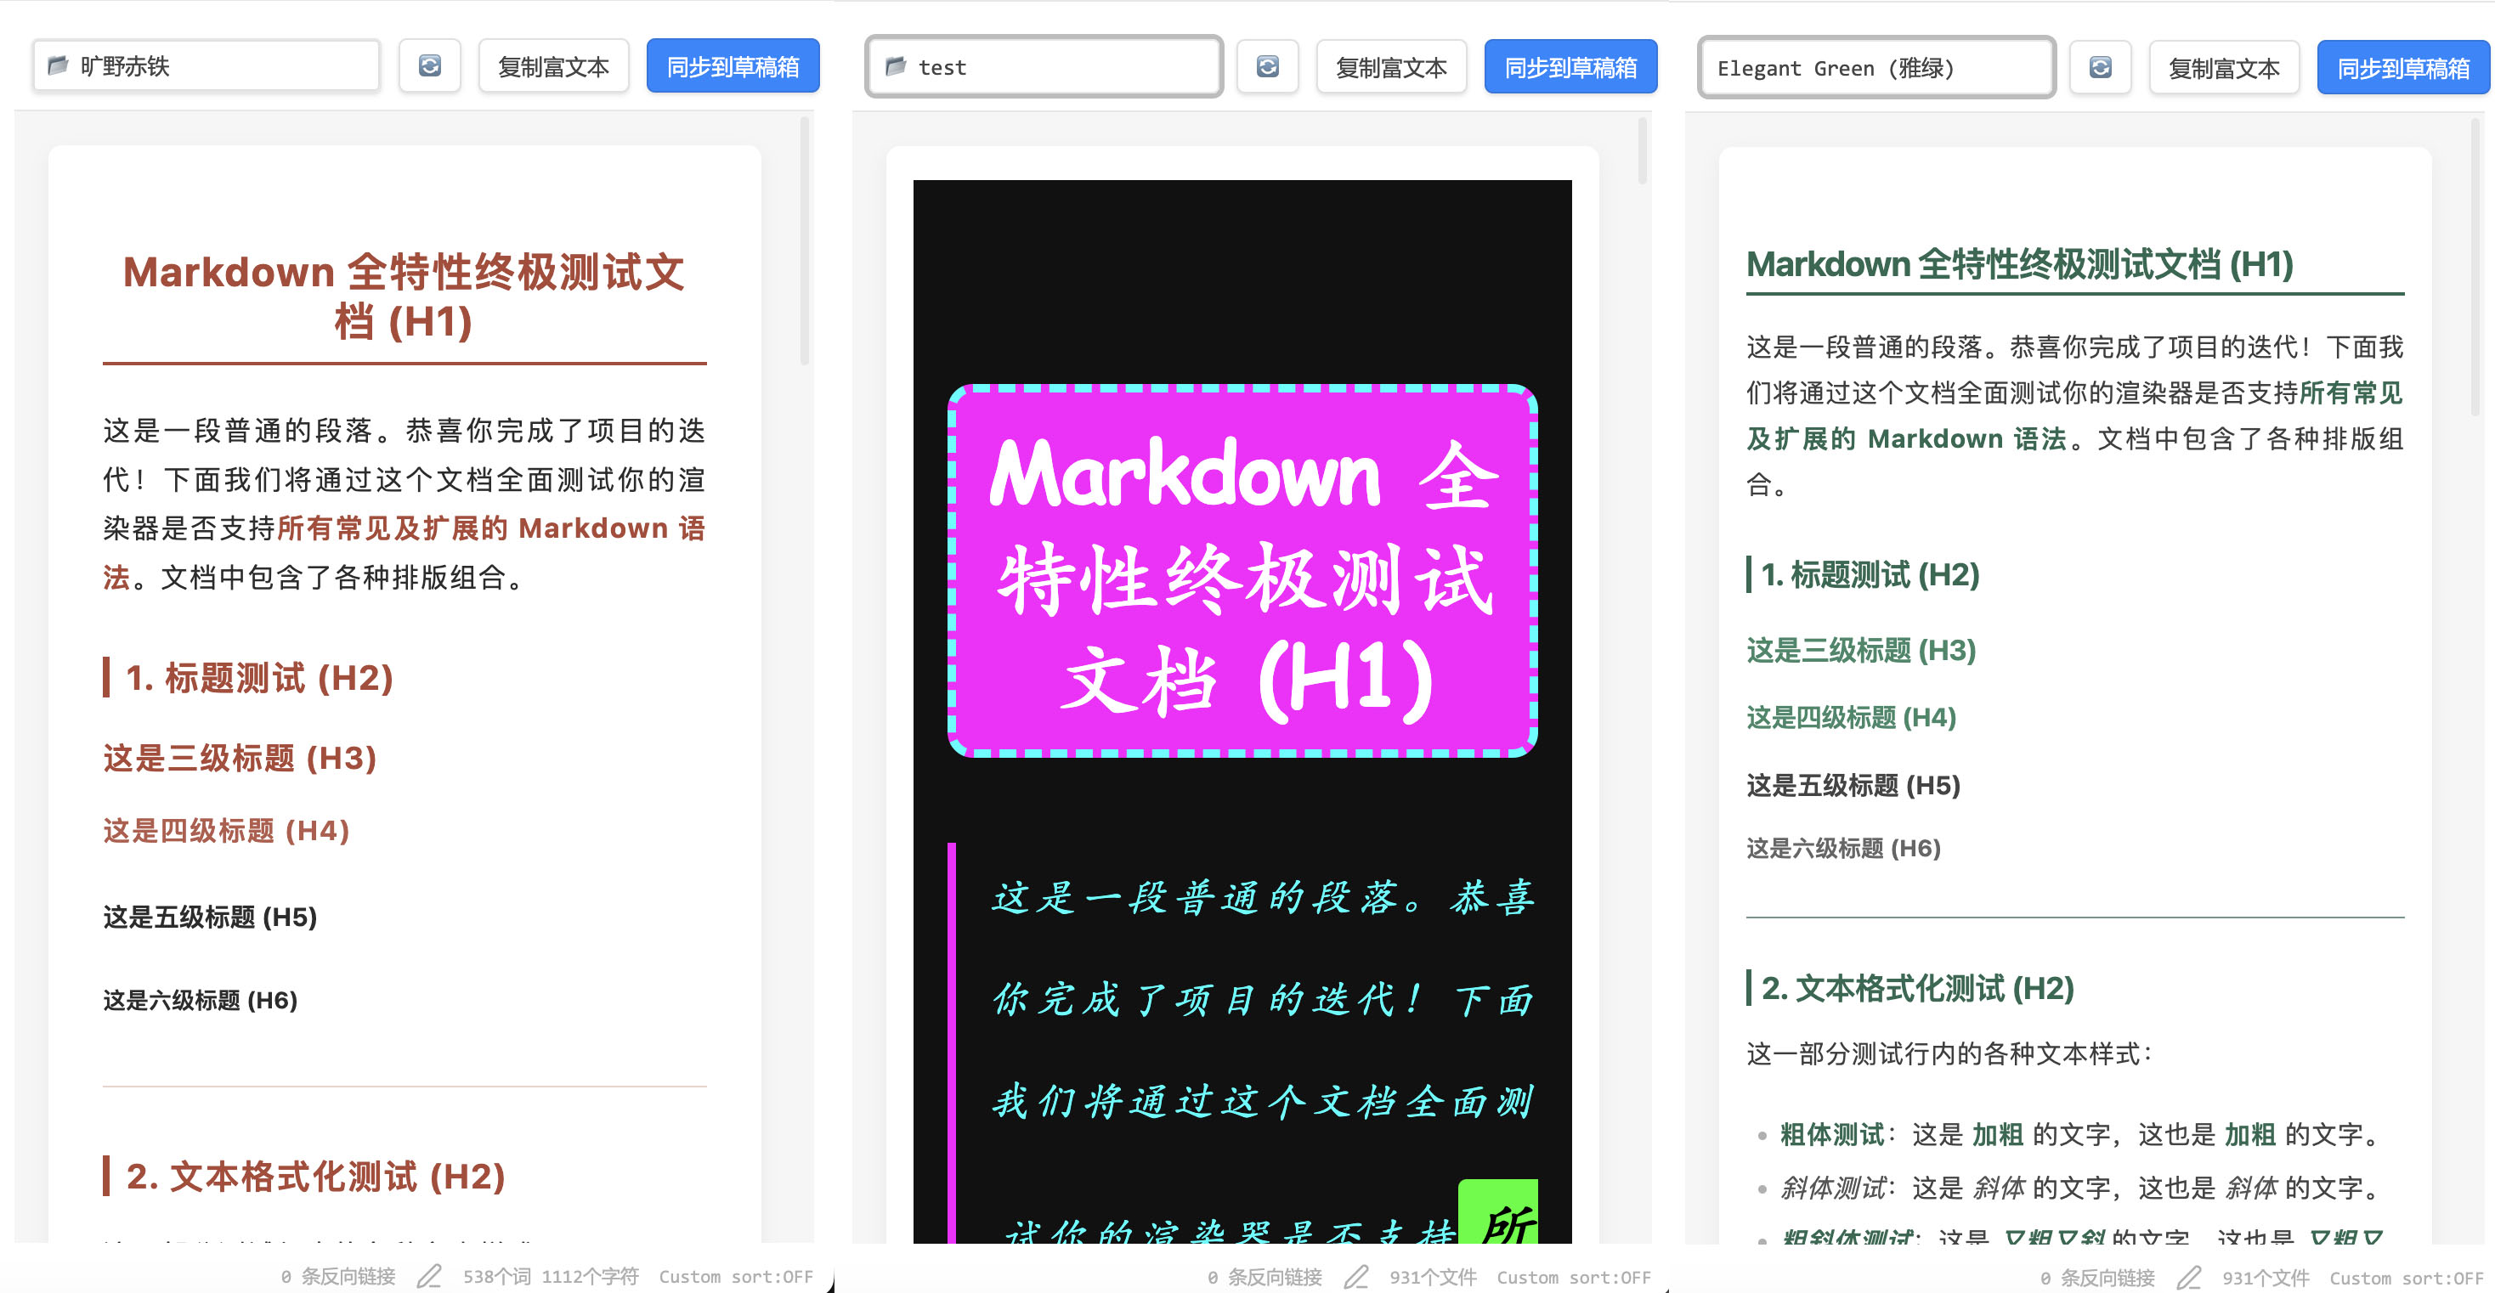Click 复制富文本 in the test panel
The height and width of the screenshot is (1293, 2495).
[1391, 67]
